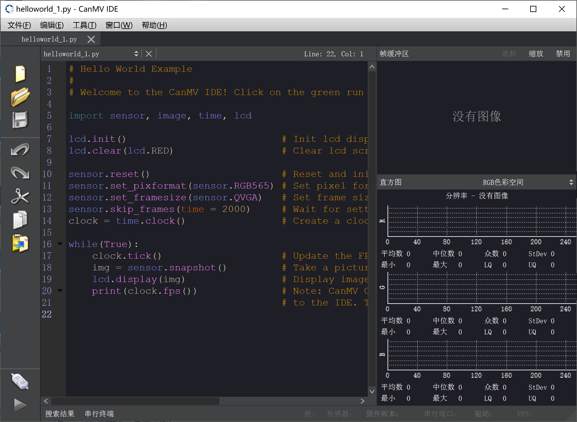Screen dimensions: 577x422
Task: Click the print(clock.fps()) line
Action: (144, 291)
